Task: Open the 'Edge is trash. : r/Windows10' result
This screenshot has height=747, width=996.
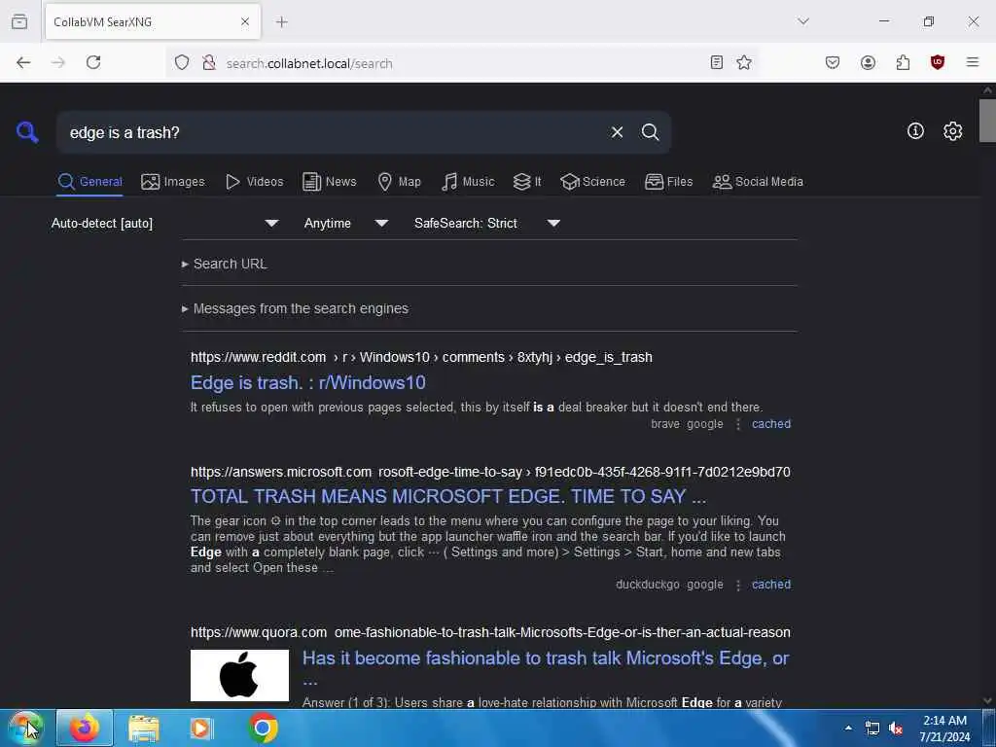Action: [x=308, y=382]
